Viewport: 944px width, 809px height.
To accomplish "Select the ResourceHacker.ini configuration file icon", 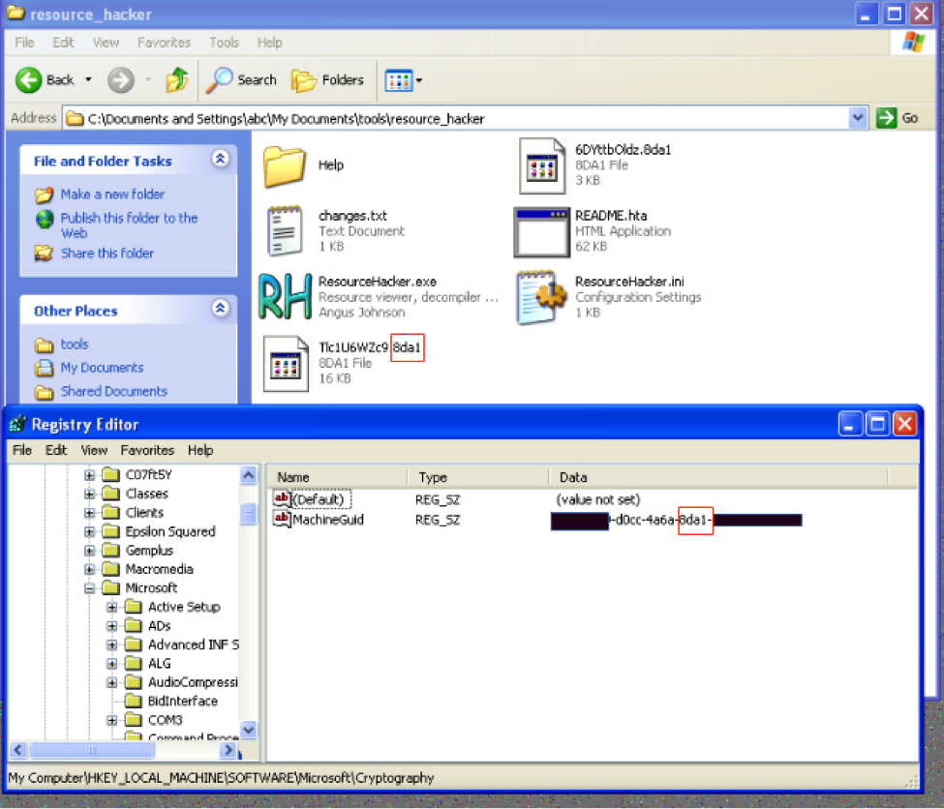I will pos(541,297).
